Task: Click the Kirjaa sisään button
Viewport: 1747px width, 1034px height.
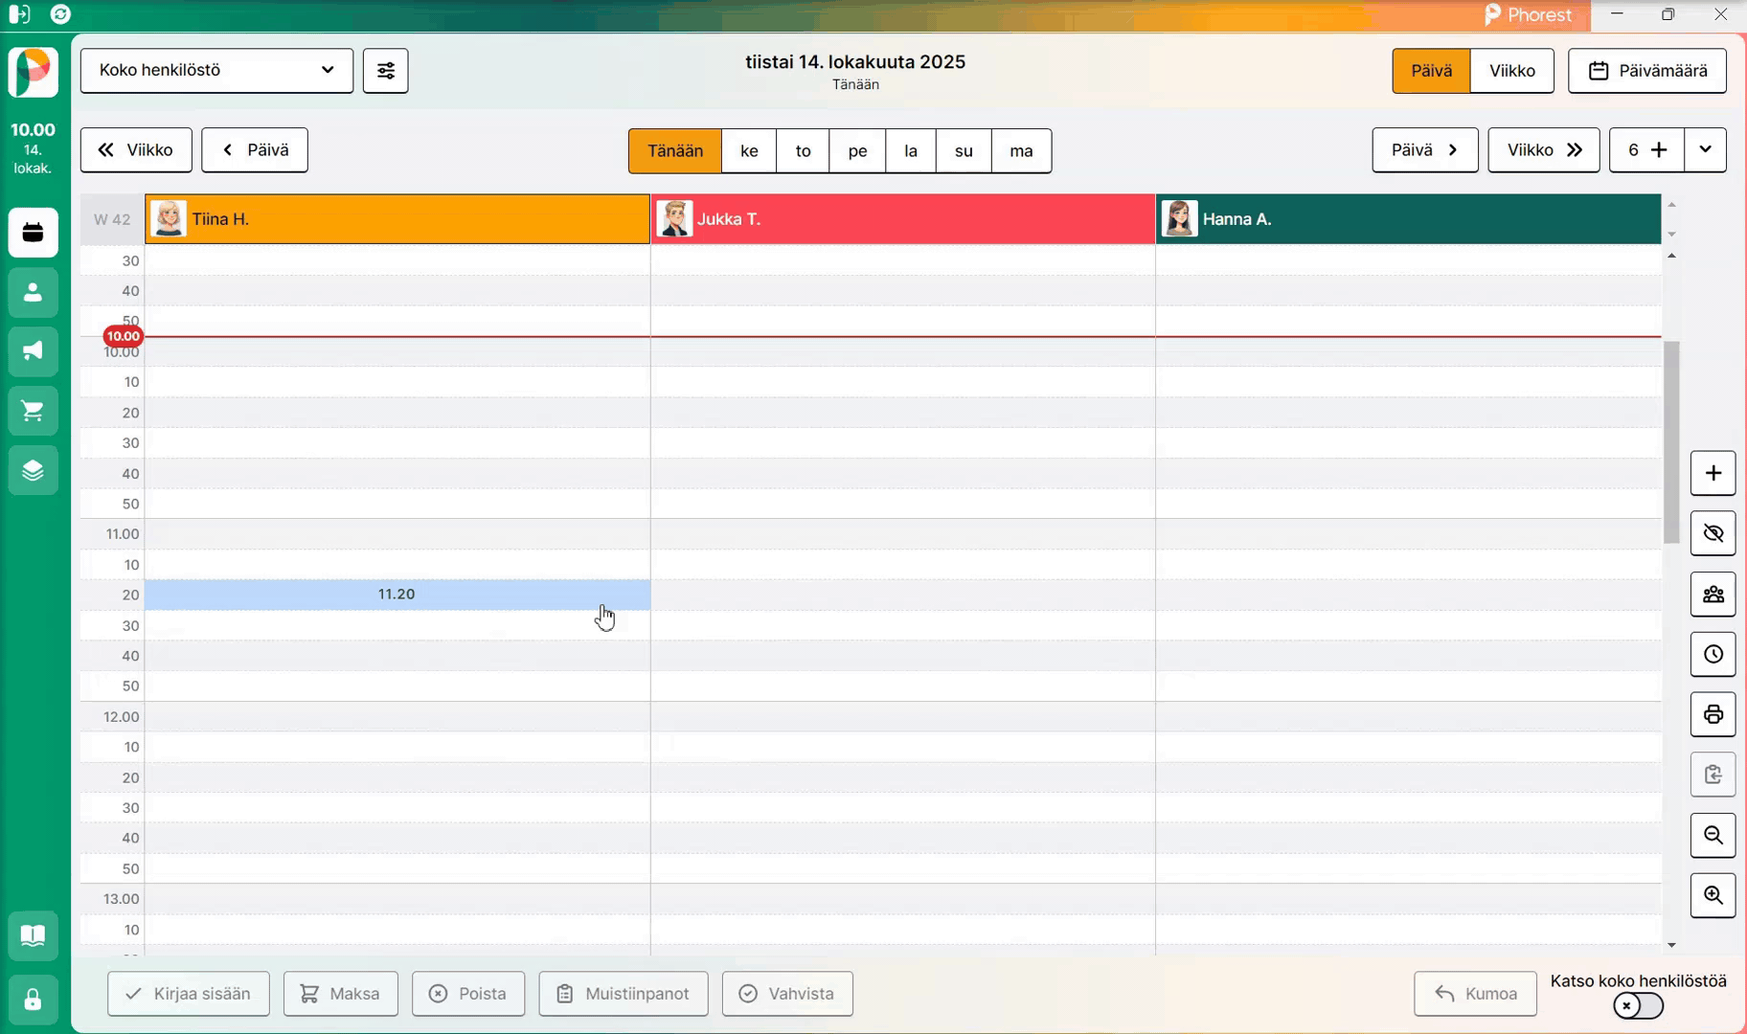Action: coord(189,994)
